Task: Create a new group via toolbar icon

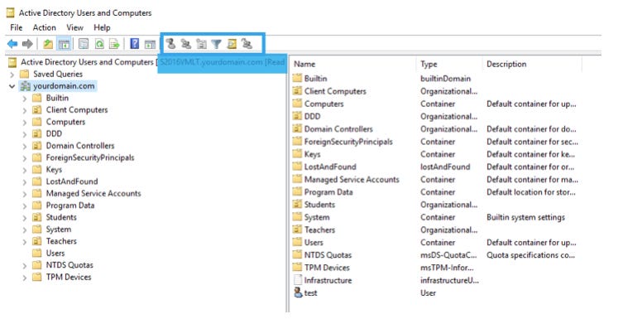Action: pyautogui.click(x=186, y=43)
